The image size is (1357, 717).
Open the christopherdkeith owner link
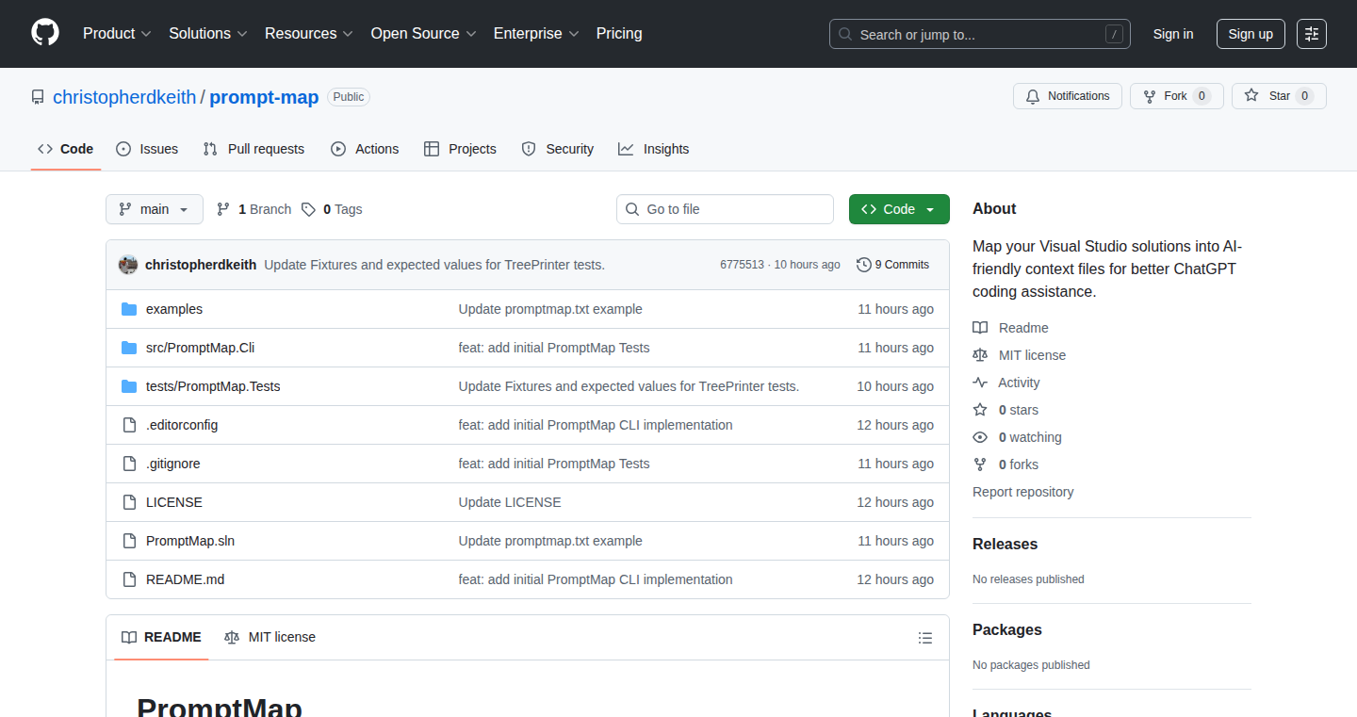pos(124,97)
